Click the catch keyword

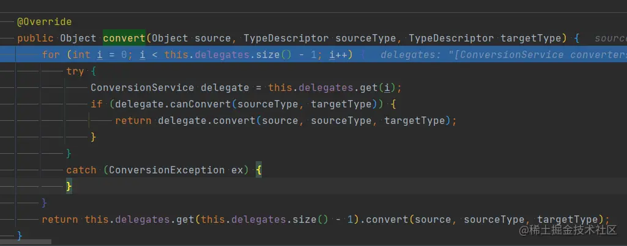click(81, 170)
